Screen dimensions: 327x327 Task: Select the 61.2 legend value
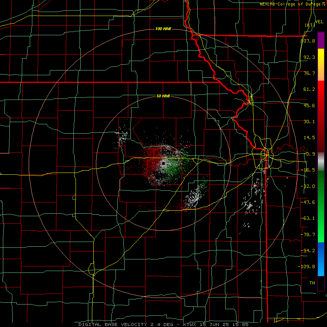[309, 89]
